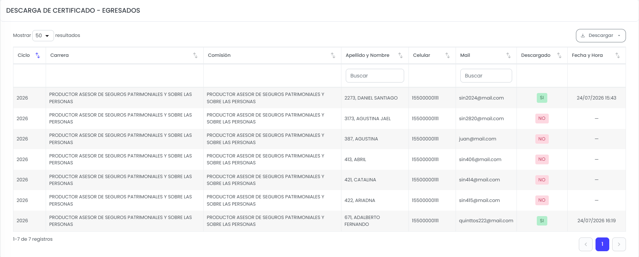Go to next page arrow
639x257 pixels.
[x=619, y=244]
